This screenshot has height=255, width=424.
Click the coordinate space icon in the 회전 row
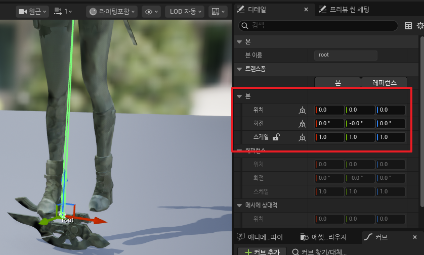point(302,124)
